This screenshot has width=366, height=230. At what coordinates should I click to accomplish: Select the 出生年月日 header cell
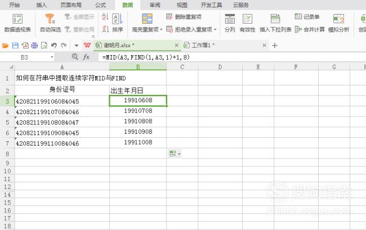pyautogui.click(x=138, y=90)
